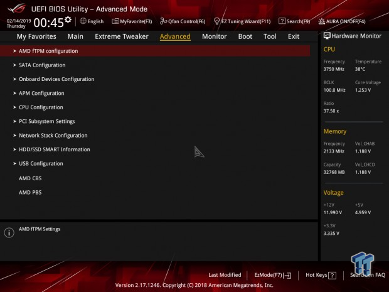This screenshot has width=389, height=292.
Task: Click AURA ON/OFF(F4) label
Action: coord(346,21)
